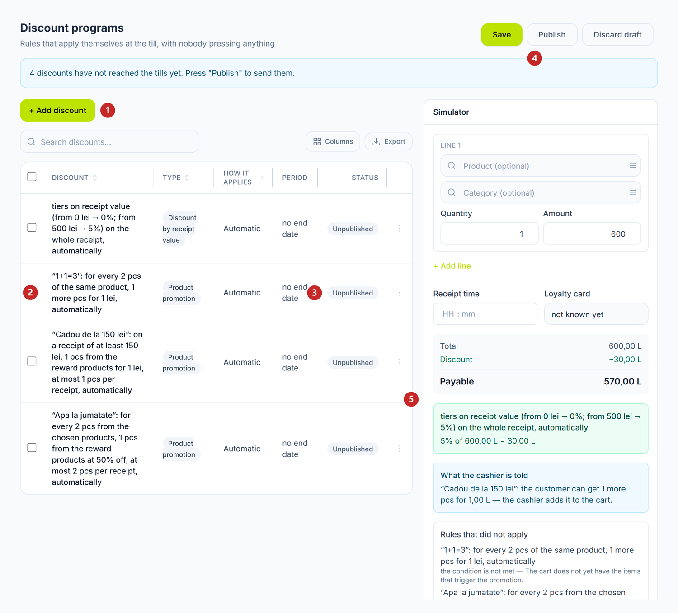This screenshot has height=613, width=678.
Task: Sort the table by the DISCOUNT column arrows
Action: click(x=95, y=178)
